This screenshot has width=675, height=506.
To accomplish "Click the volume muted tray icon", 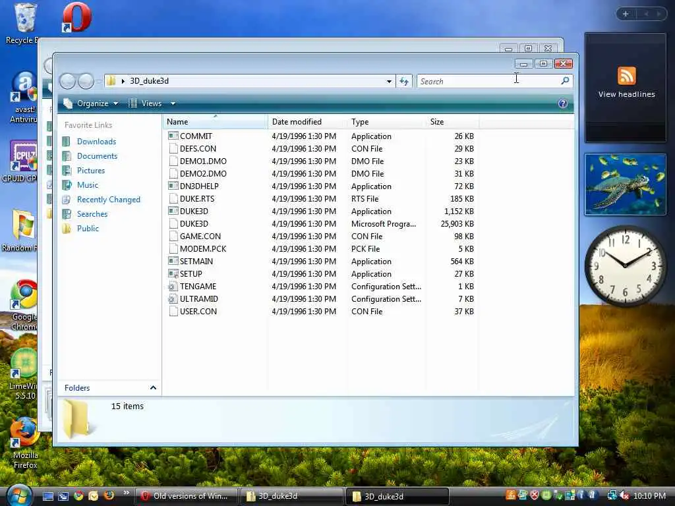I will point(624,495).
